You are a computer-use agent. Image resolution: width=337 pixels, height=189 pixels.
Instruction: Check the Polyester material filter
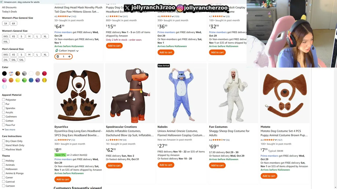click(x=3, y=100)
